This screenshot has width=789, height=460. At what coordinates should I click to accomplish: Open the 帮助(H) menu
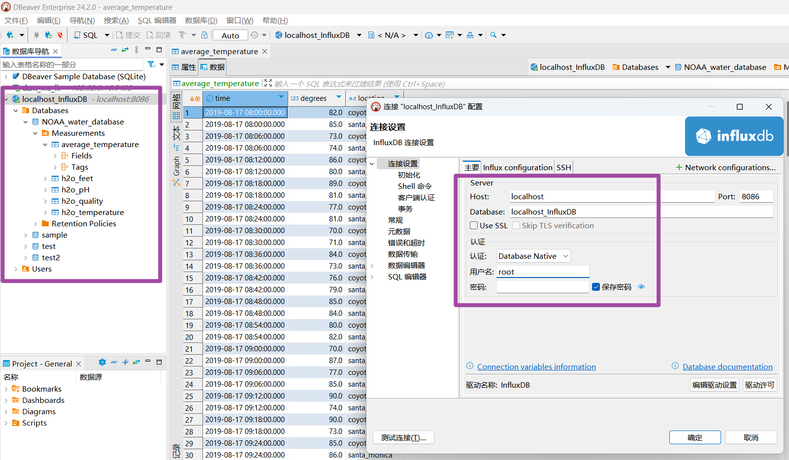point(275,20)
